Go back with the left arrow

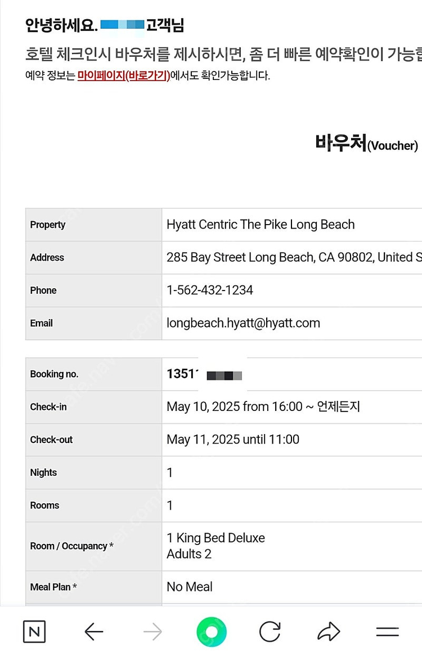tap(94, 632)
